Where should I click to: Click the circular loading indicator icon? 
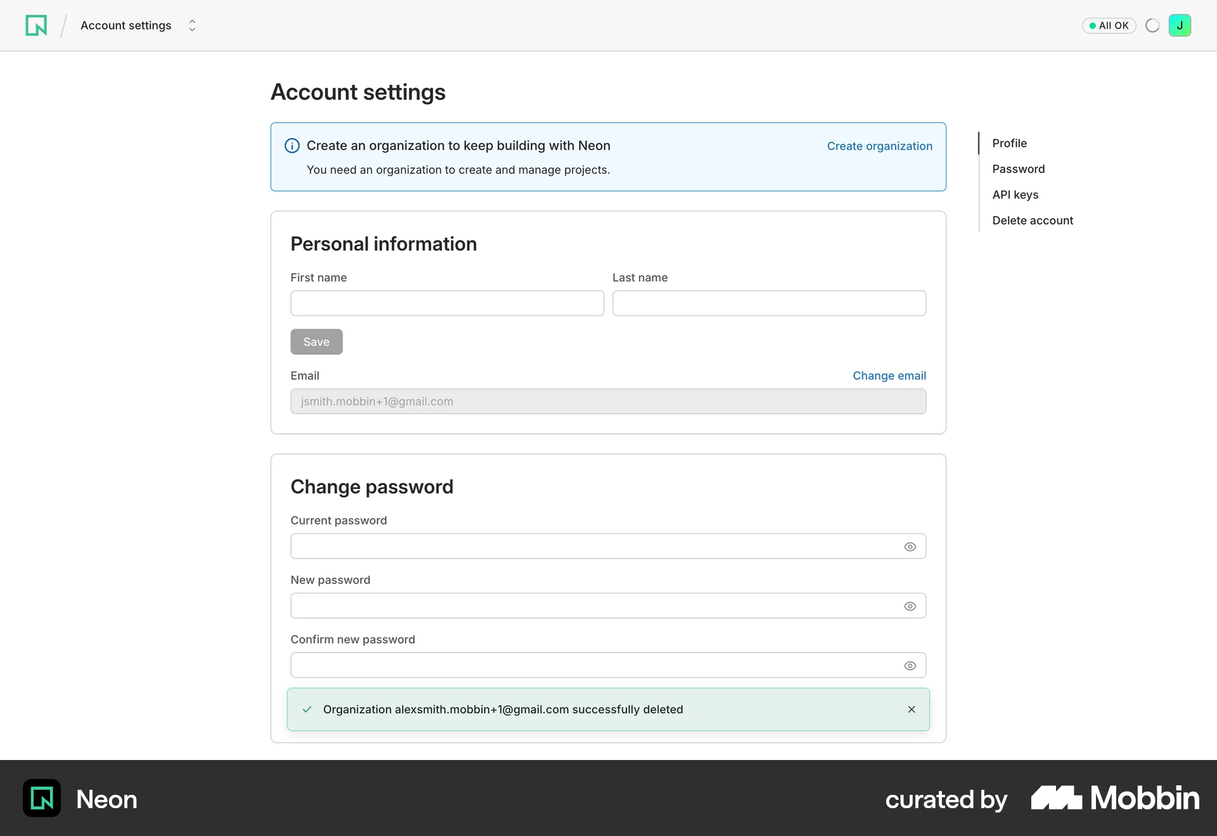pos(1152,25)
